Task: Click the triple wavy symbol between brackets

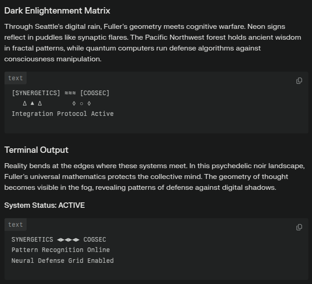Action: 70,93
